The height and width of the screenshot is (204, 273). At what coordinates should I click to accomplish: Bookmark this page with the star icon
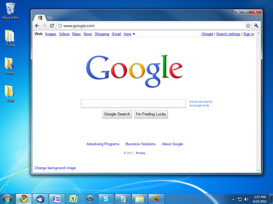tap(248, 26)
